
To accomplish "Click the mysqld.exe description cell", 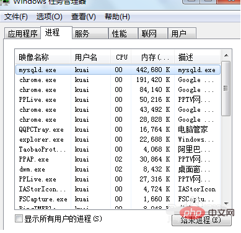I will click(196, 70).
